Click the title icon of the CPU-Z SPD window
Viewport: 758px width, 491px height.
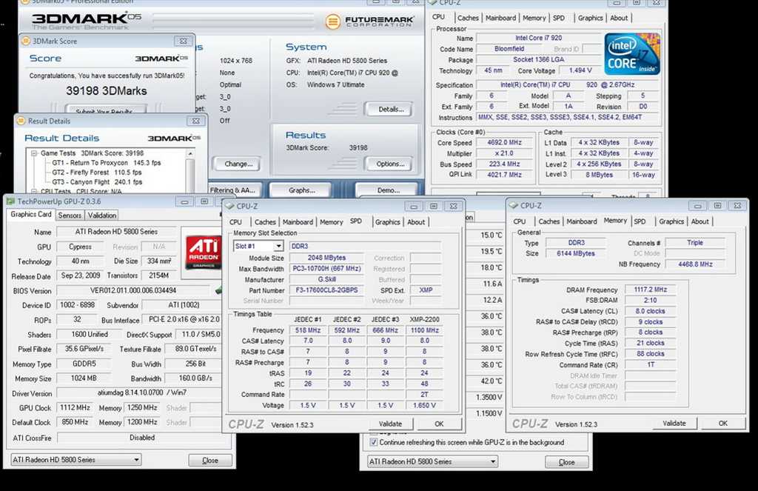coord(230,206)
